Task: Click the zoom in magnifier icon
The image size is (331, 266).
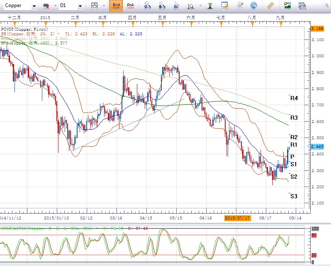Action: pos(147,6)
